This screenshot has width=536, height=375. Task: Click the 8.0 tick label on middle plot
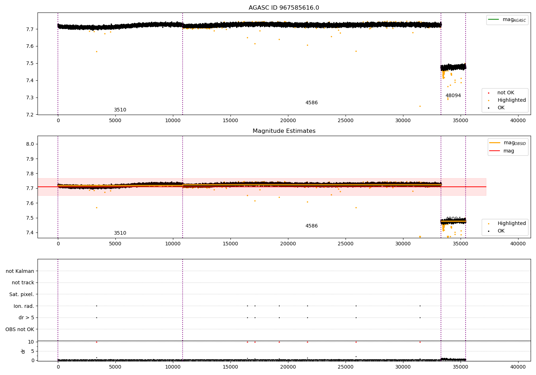coord(30,144)
